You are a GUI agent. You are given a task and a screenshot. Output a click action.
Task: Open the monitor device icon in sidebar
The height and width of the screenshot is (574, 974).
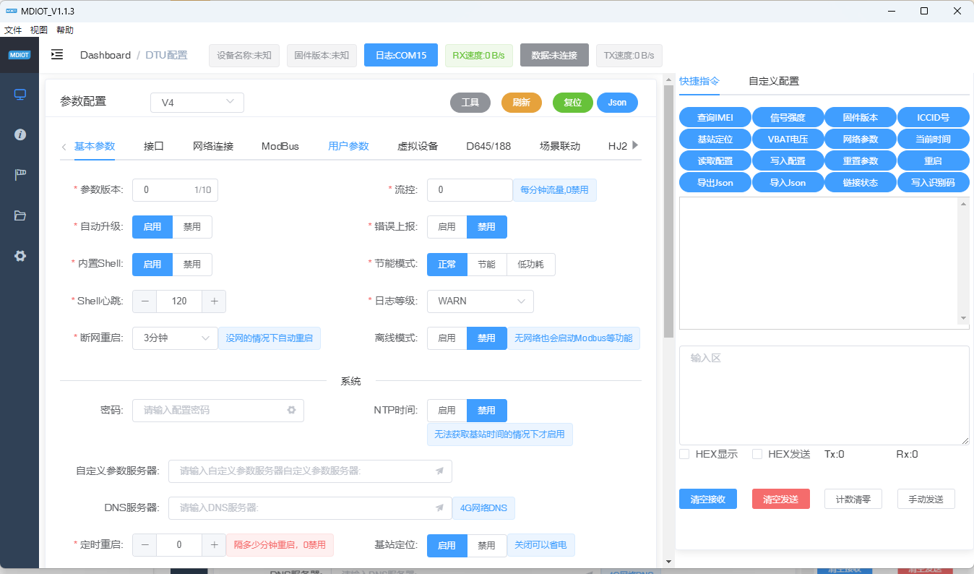pos(20,95)
